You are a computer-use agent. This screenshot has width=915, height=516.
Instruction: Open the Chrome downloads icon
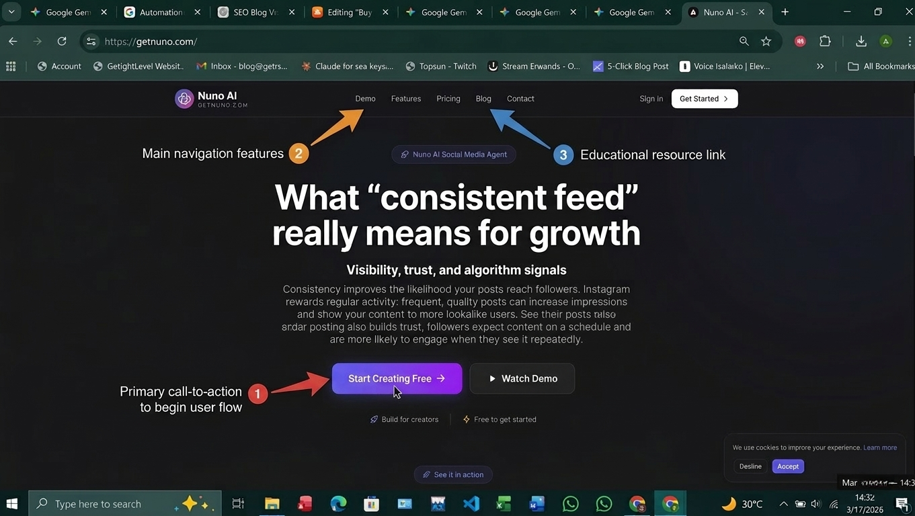[861, 42]
